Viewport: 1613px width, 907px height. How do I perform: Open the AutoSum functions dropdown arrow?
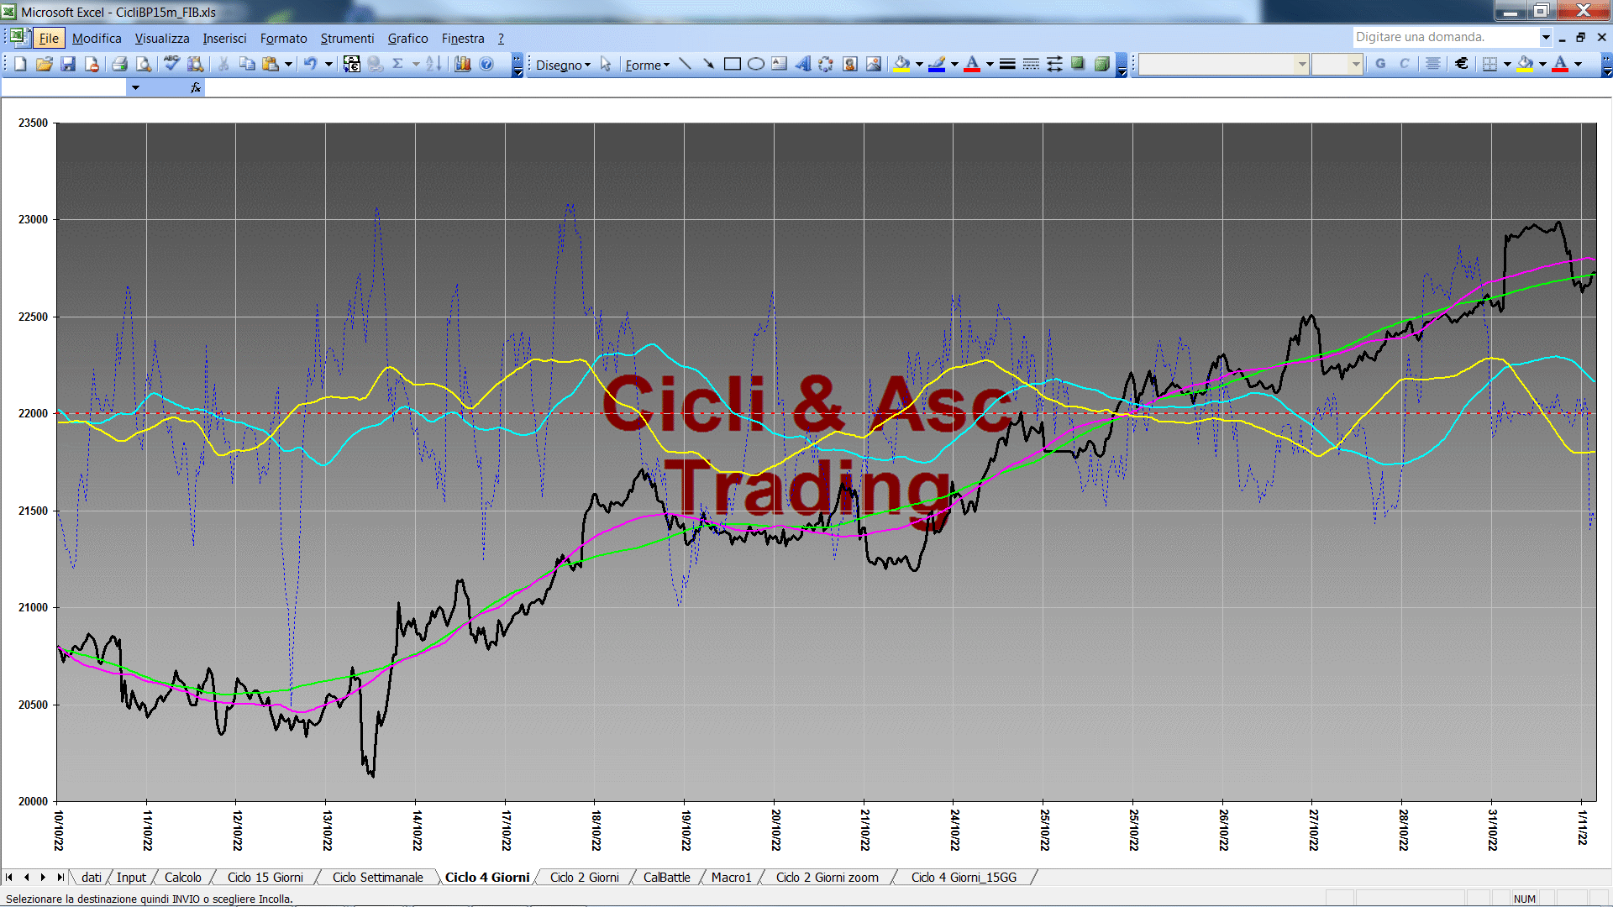(416, 64)
